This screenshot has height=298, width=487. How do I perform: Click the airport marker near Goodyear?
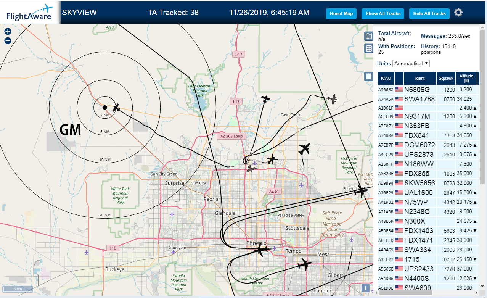(x=174, y=252)
